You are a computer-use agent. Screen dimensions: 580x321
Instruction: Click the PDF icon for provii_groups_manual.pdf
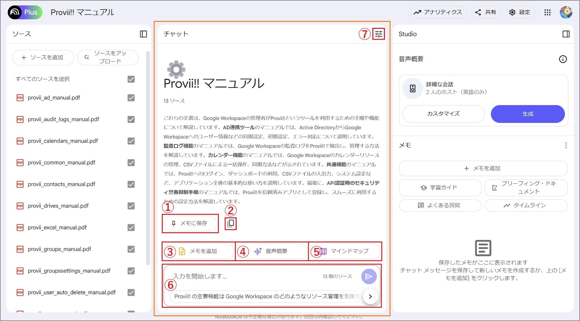[x=20, y=249]
